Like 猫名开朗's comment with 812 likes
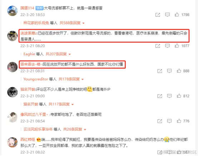This screenshot has height=156, width=198. (x=179, y=96)
